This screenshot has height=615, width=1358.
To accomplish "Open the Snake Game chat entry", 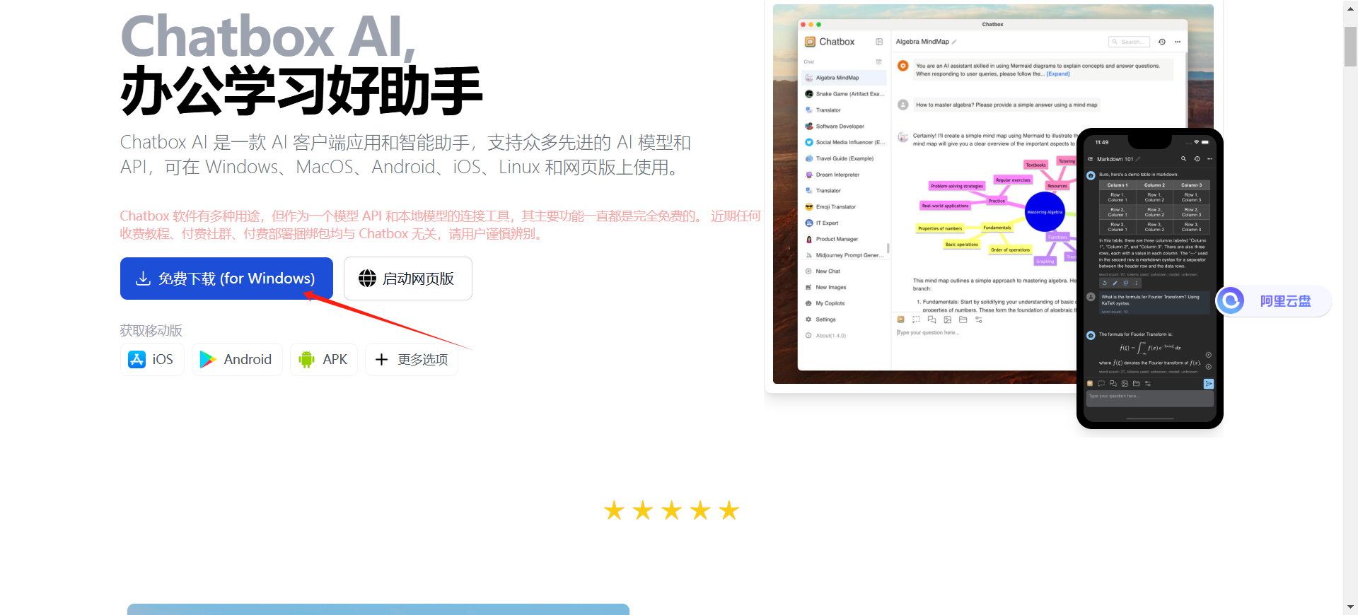I will [x=845, y=94].
